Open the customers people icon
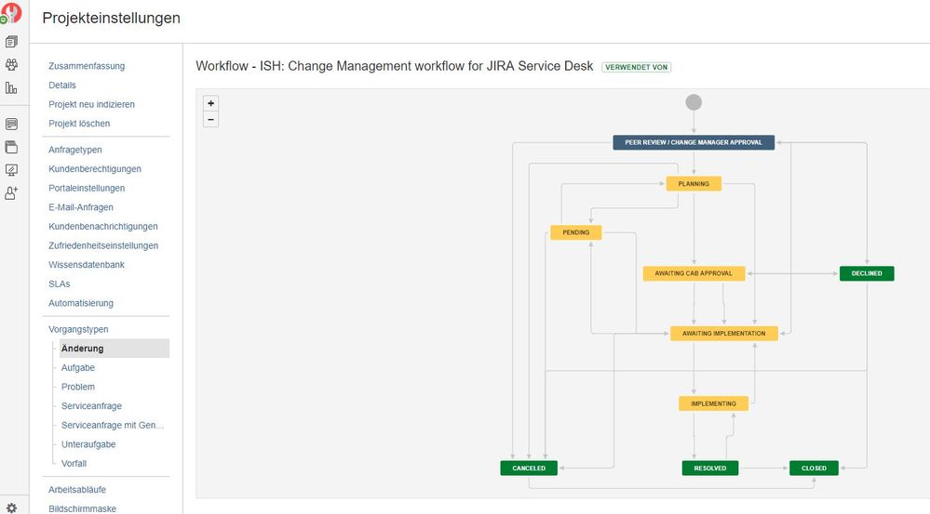Image resolution: width=930 pixels, height=514 pixels. point(11,64)
